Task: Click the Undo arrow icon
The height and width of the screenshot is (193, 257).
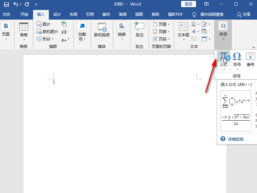Action: click(16, 4)
